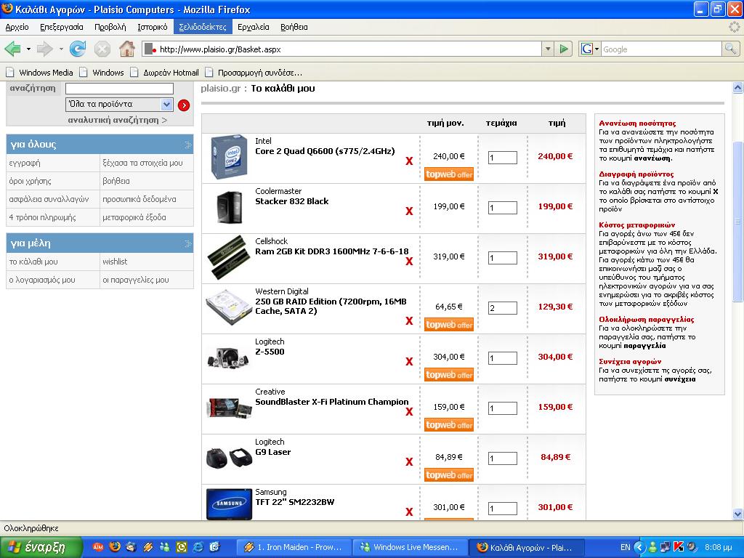This screenshot has width=744, height=558.
Task: Click the Google search input box
Action: pyautogui.click(x=661, y=49)
